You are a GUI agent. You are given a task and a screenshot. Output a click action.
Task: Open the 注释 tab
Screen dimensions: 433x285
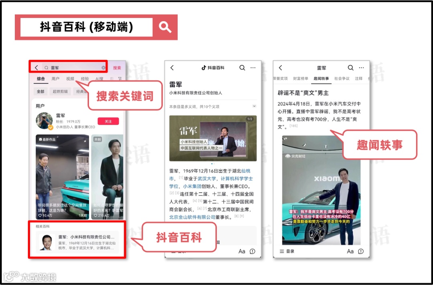359,79
